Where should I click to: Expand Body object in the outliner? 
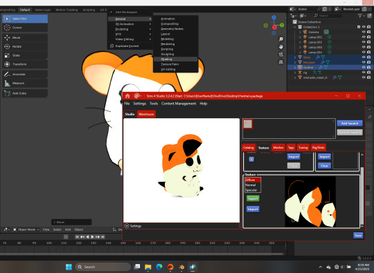[x=295, y=57]
